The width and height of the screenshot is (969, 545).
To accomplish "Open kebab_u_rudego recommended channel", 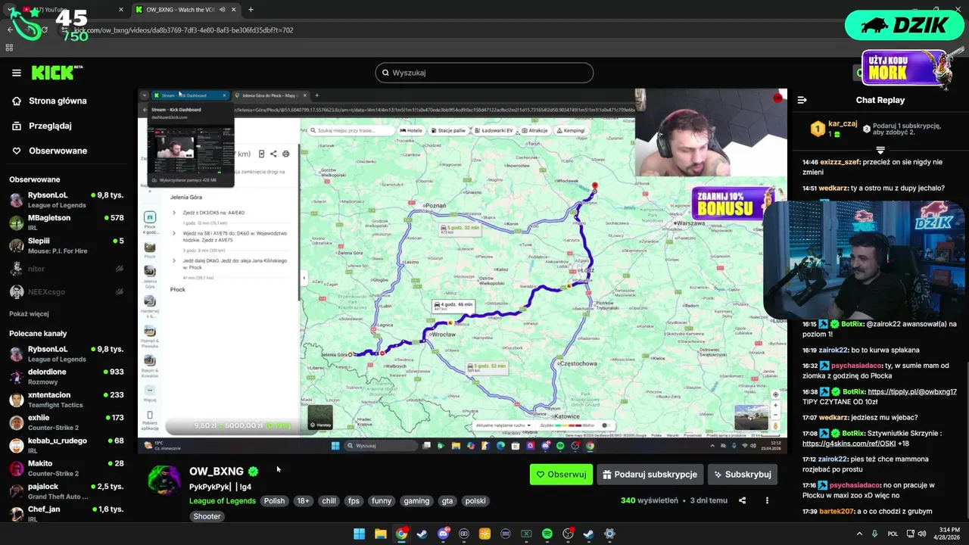I will click(67, 445).
